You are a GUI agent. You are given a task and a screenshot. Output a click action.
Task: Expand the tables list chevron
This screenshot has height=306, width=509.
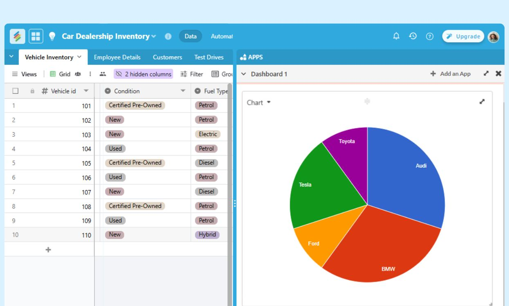click(x=11, y=57)
